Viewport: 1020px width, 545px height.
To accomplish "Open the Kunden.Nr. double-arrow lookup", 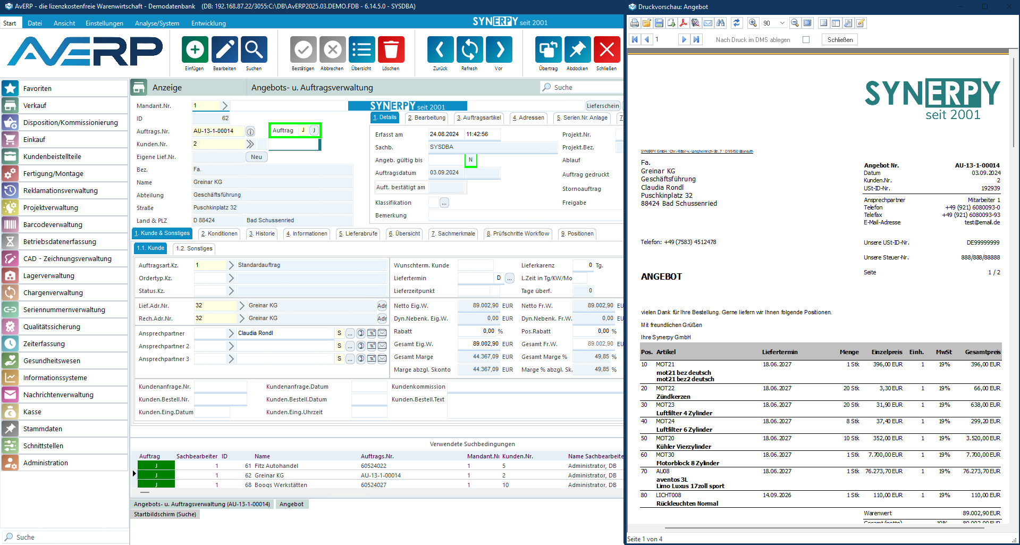I will point(250,144).
